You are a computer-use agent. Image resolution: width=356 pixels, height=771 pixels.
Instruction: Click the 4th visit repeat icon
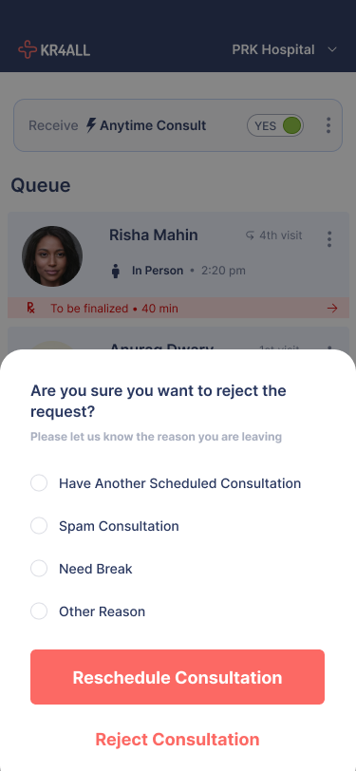(x=250, y=235)
